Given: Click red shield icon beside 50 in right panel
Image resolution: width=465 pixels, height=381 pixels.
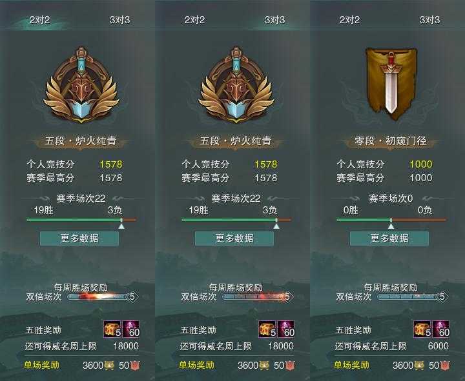Looking at the screenshot, I should (x=445, y=366).
